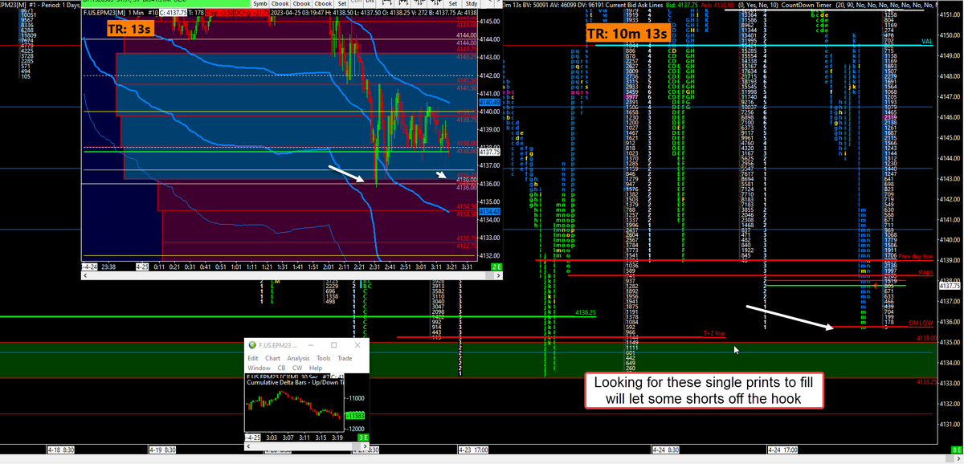Click the globe icon in the F.US.EPM23 window title bar

tap(252, 344)
